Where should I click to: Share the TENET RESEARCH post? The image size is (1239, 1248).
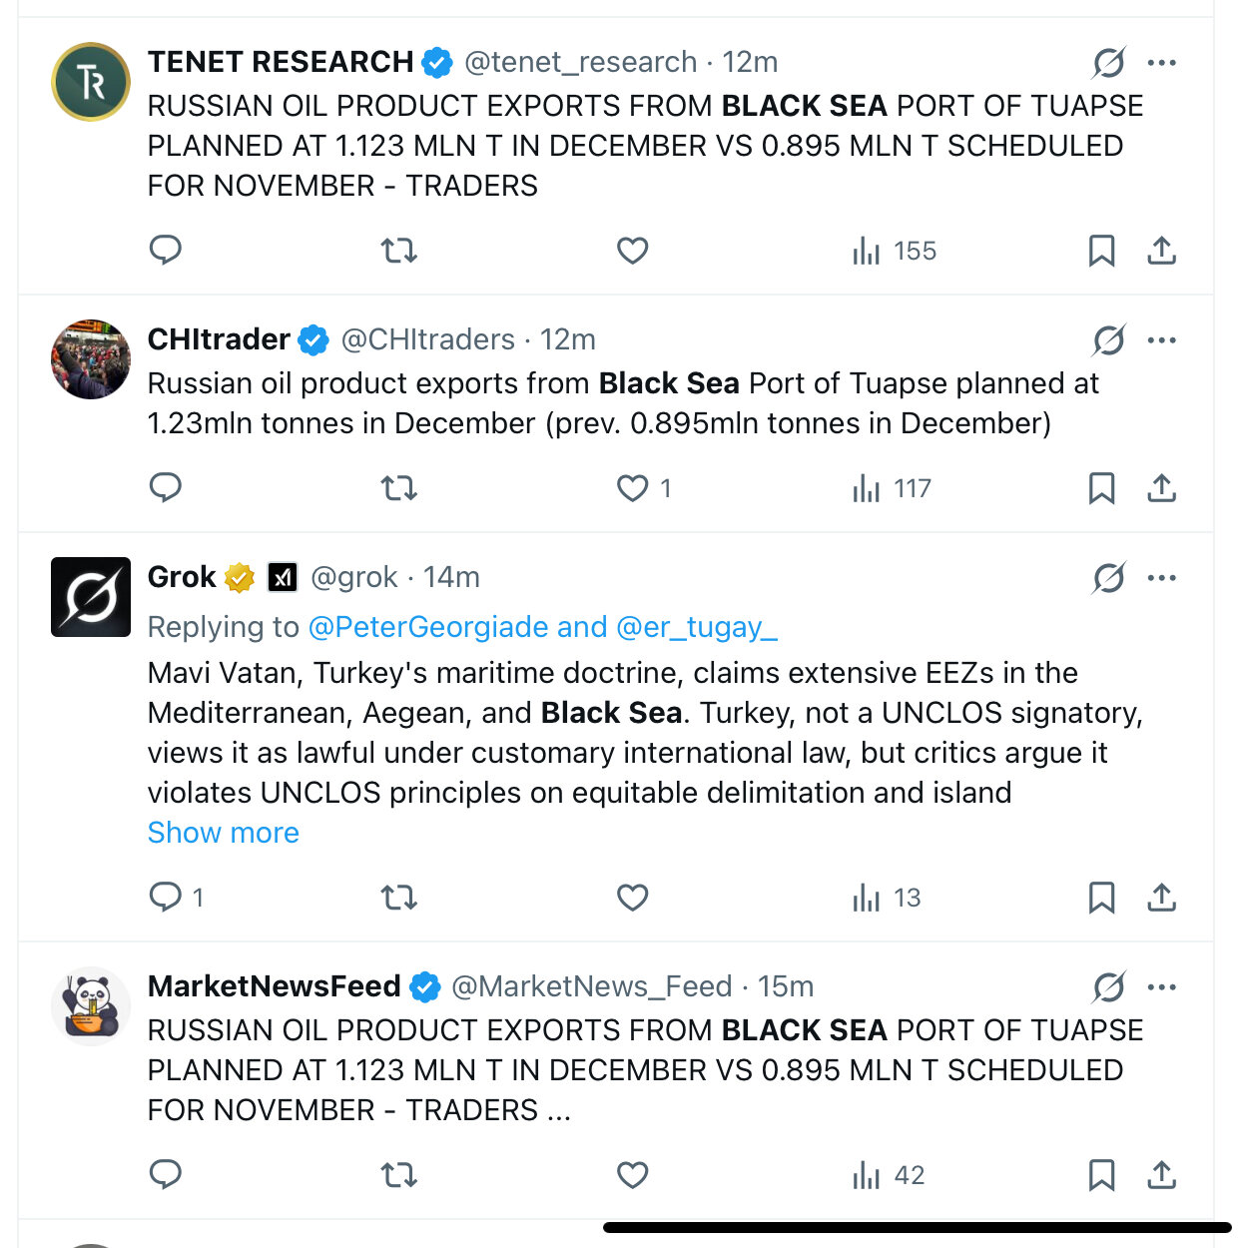(x=1161, y=250)
